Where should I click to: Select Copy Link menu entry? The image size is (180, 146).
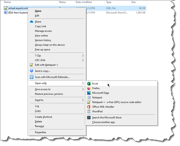pyautogui.click(x=57, y=26)
